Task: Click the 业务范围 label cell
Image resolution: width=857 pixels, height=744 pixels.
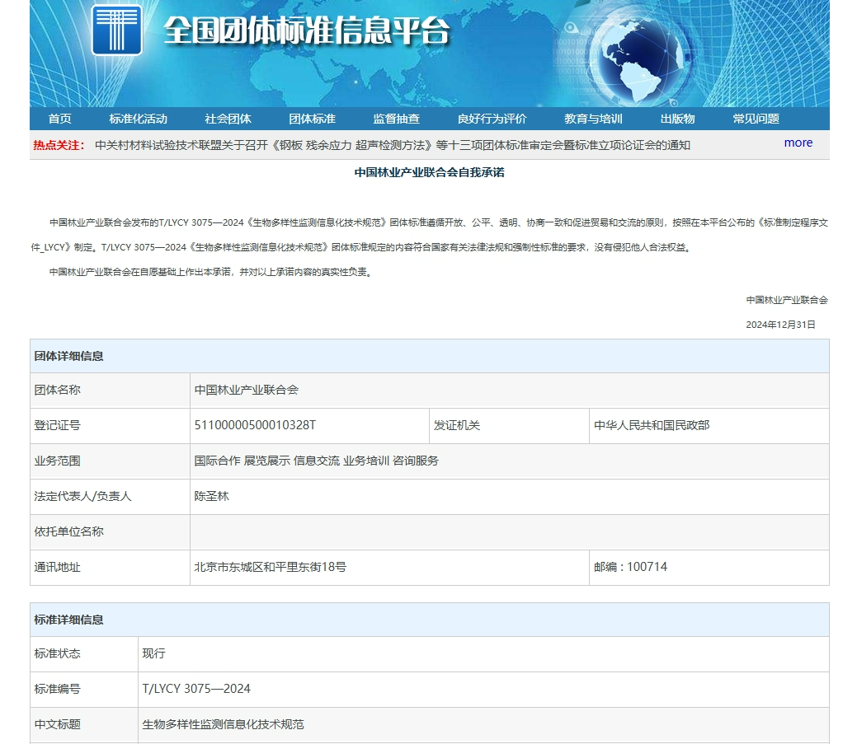Action: coord(110,461)
